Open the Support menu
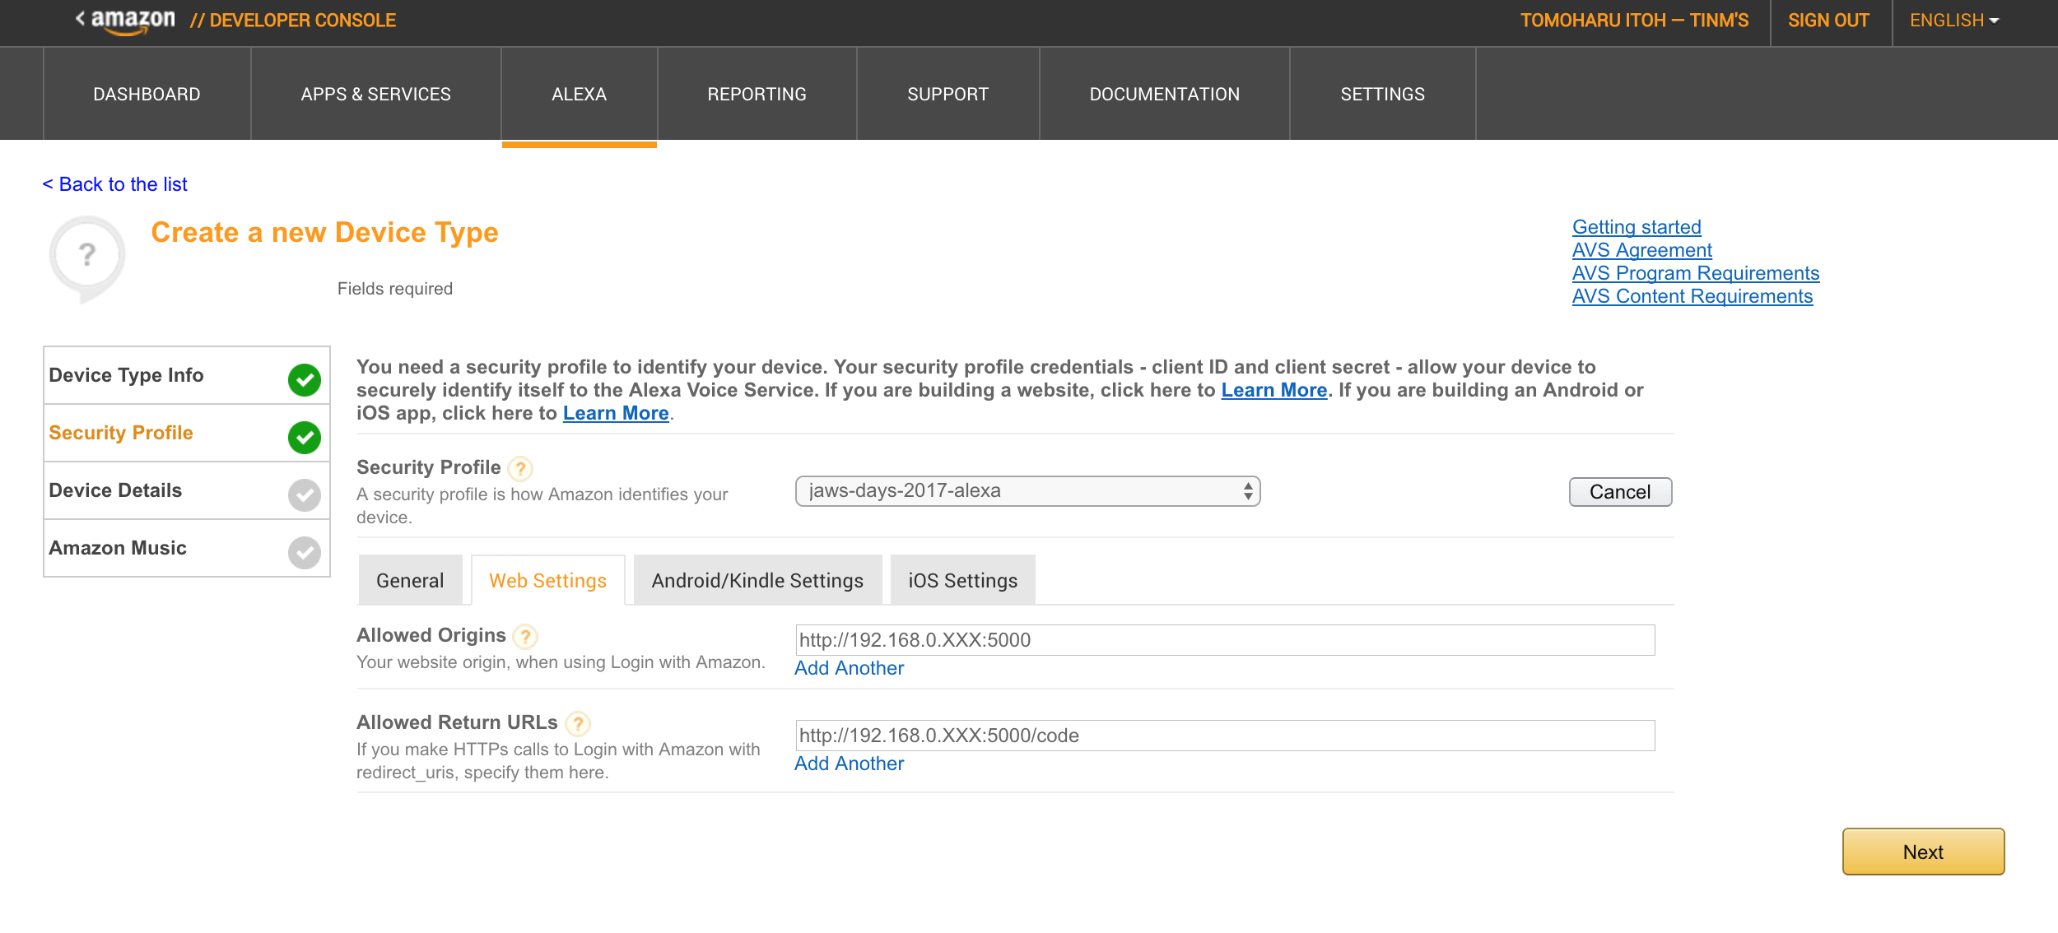The image size is (2058, 933). coord(948,94)
